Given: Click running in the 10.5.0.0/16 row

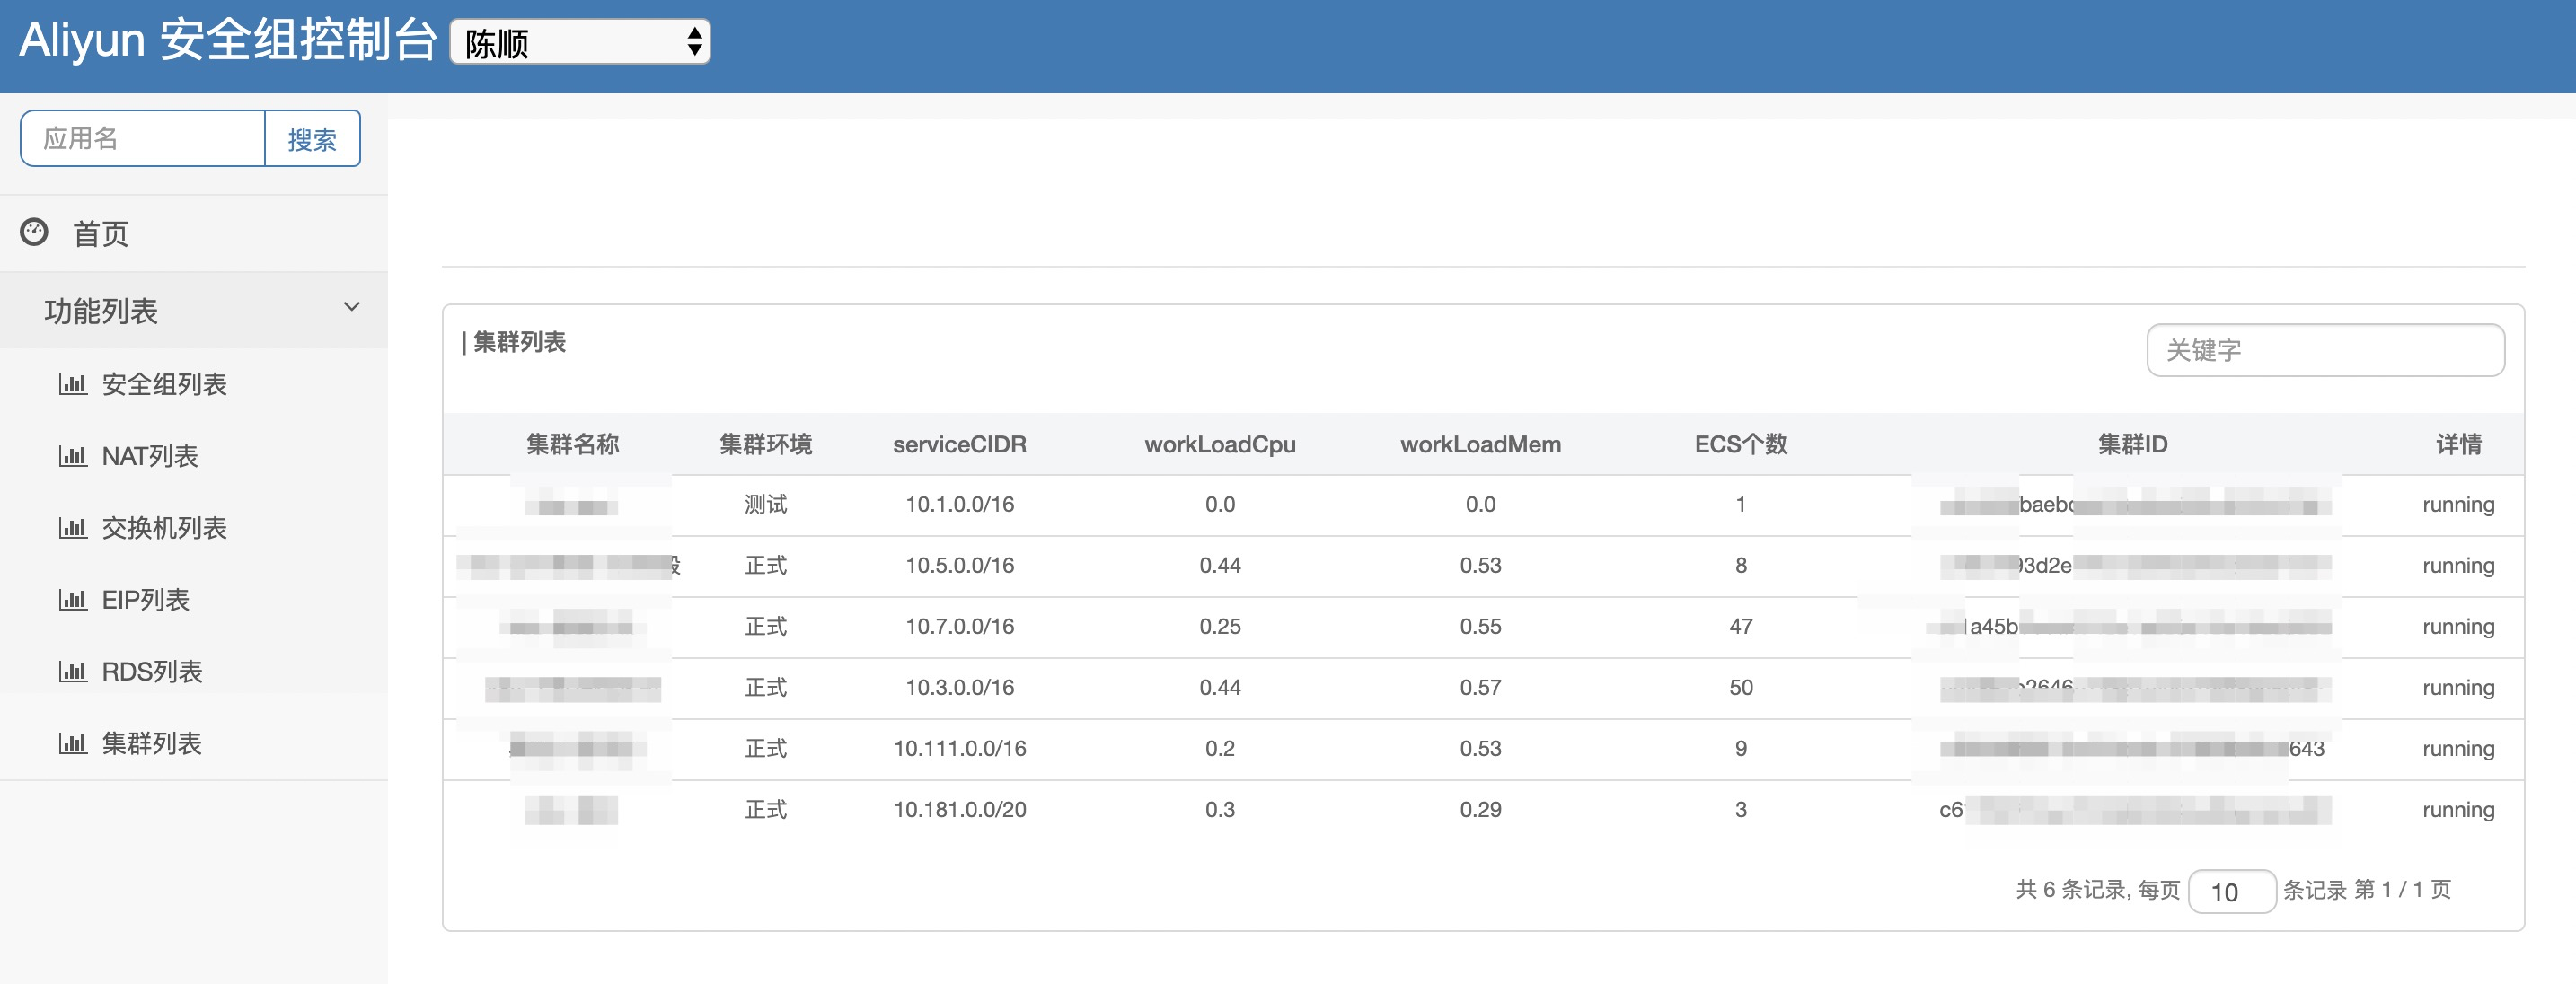Looking at the screenshot, I should [x=2459, y=565].
